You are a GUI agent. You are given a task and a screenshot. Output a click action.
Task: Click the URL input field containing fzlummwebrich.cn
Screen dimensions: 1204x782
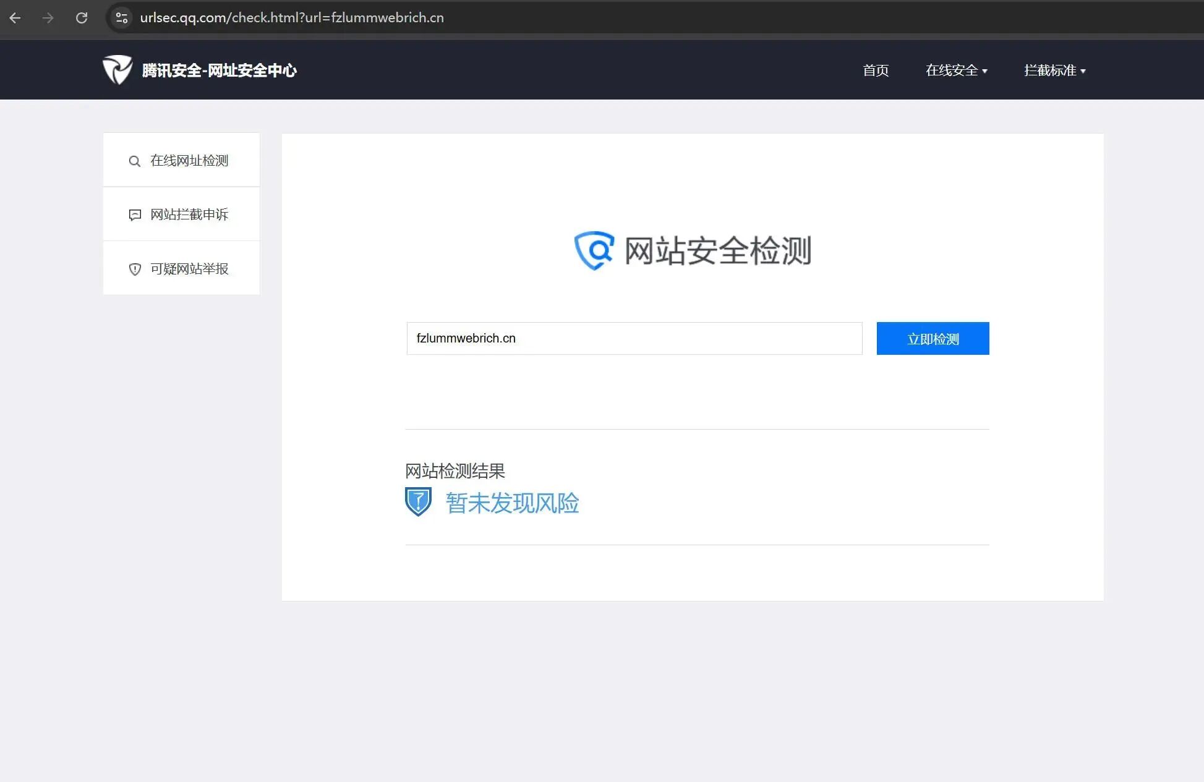(634, 338)
